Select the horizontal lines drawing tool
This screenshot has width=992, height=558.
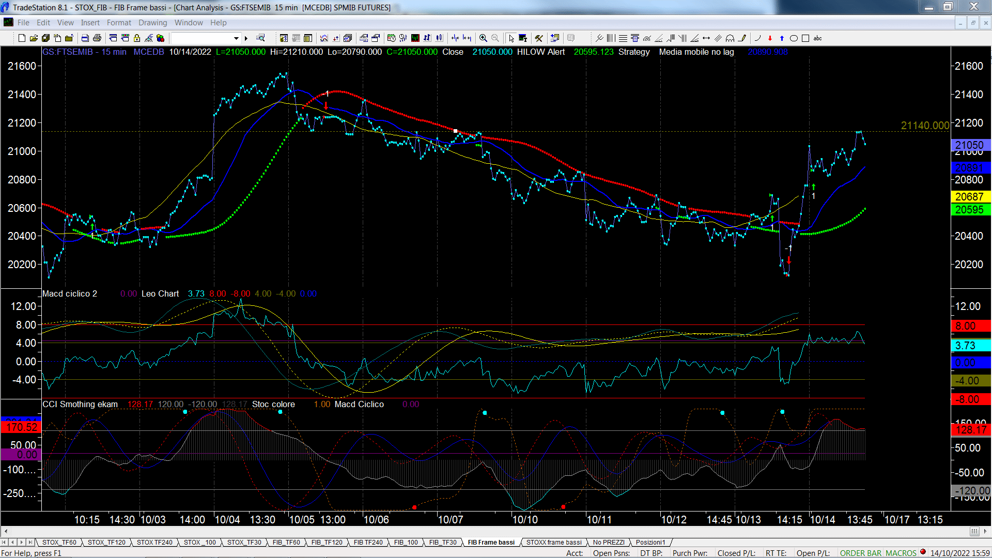[623, 38]
